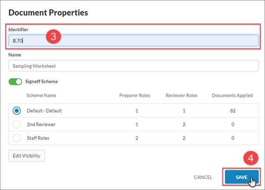The height and width of the screenshot is (190, 265).
Task: Click the 82 documents applied value
Action: tap(233, 111)
